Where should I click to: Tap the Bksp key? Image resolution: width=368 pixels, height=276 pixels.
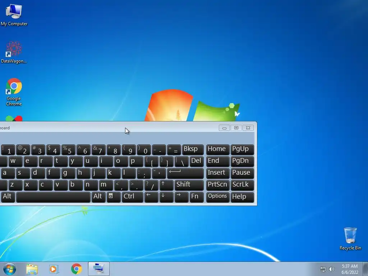[x=193, y=150]
